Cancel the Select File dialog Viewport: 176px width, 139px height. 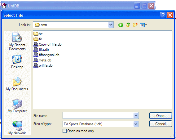161,124
